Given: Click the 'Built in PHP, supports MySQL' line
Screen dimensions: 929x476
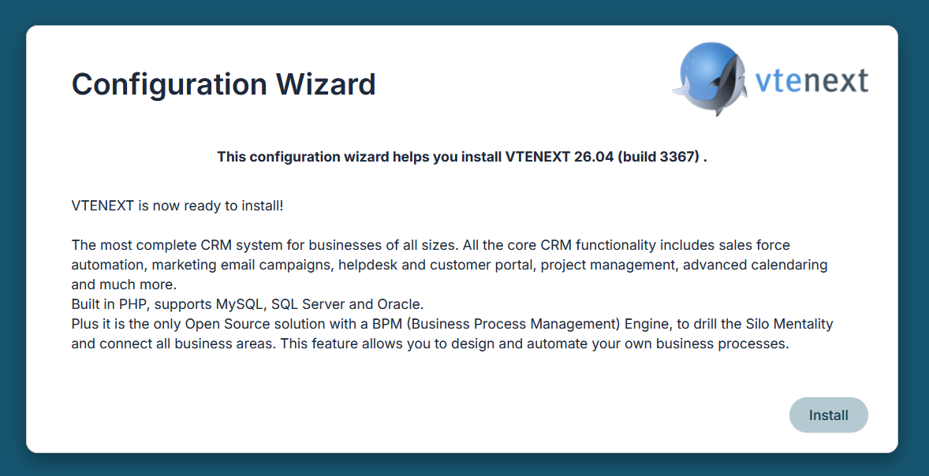Looking at the screenshot, I should pos(248,304).
